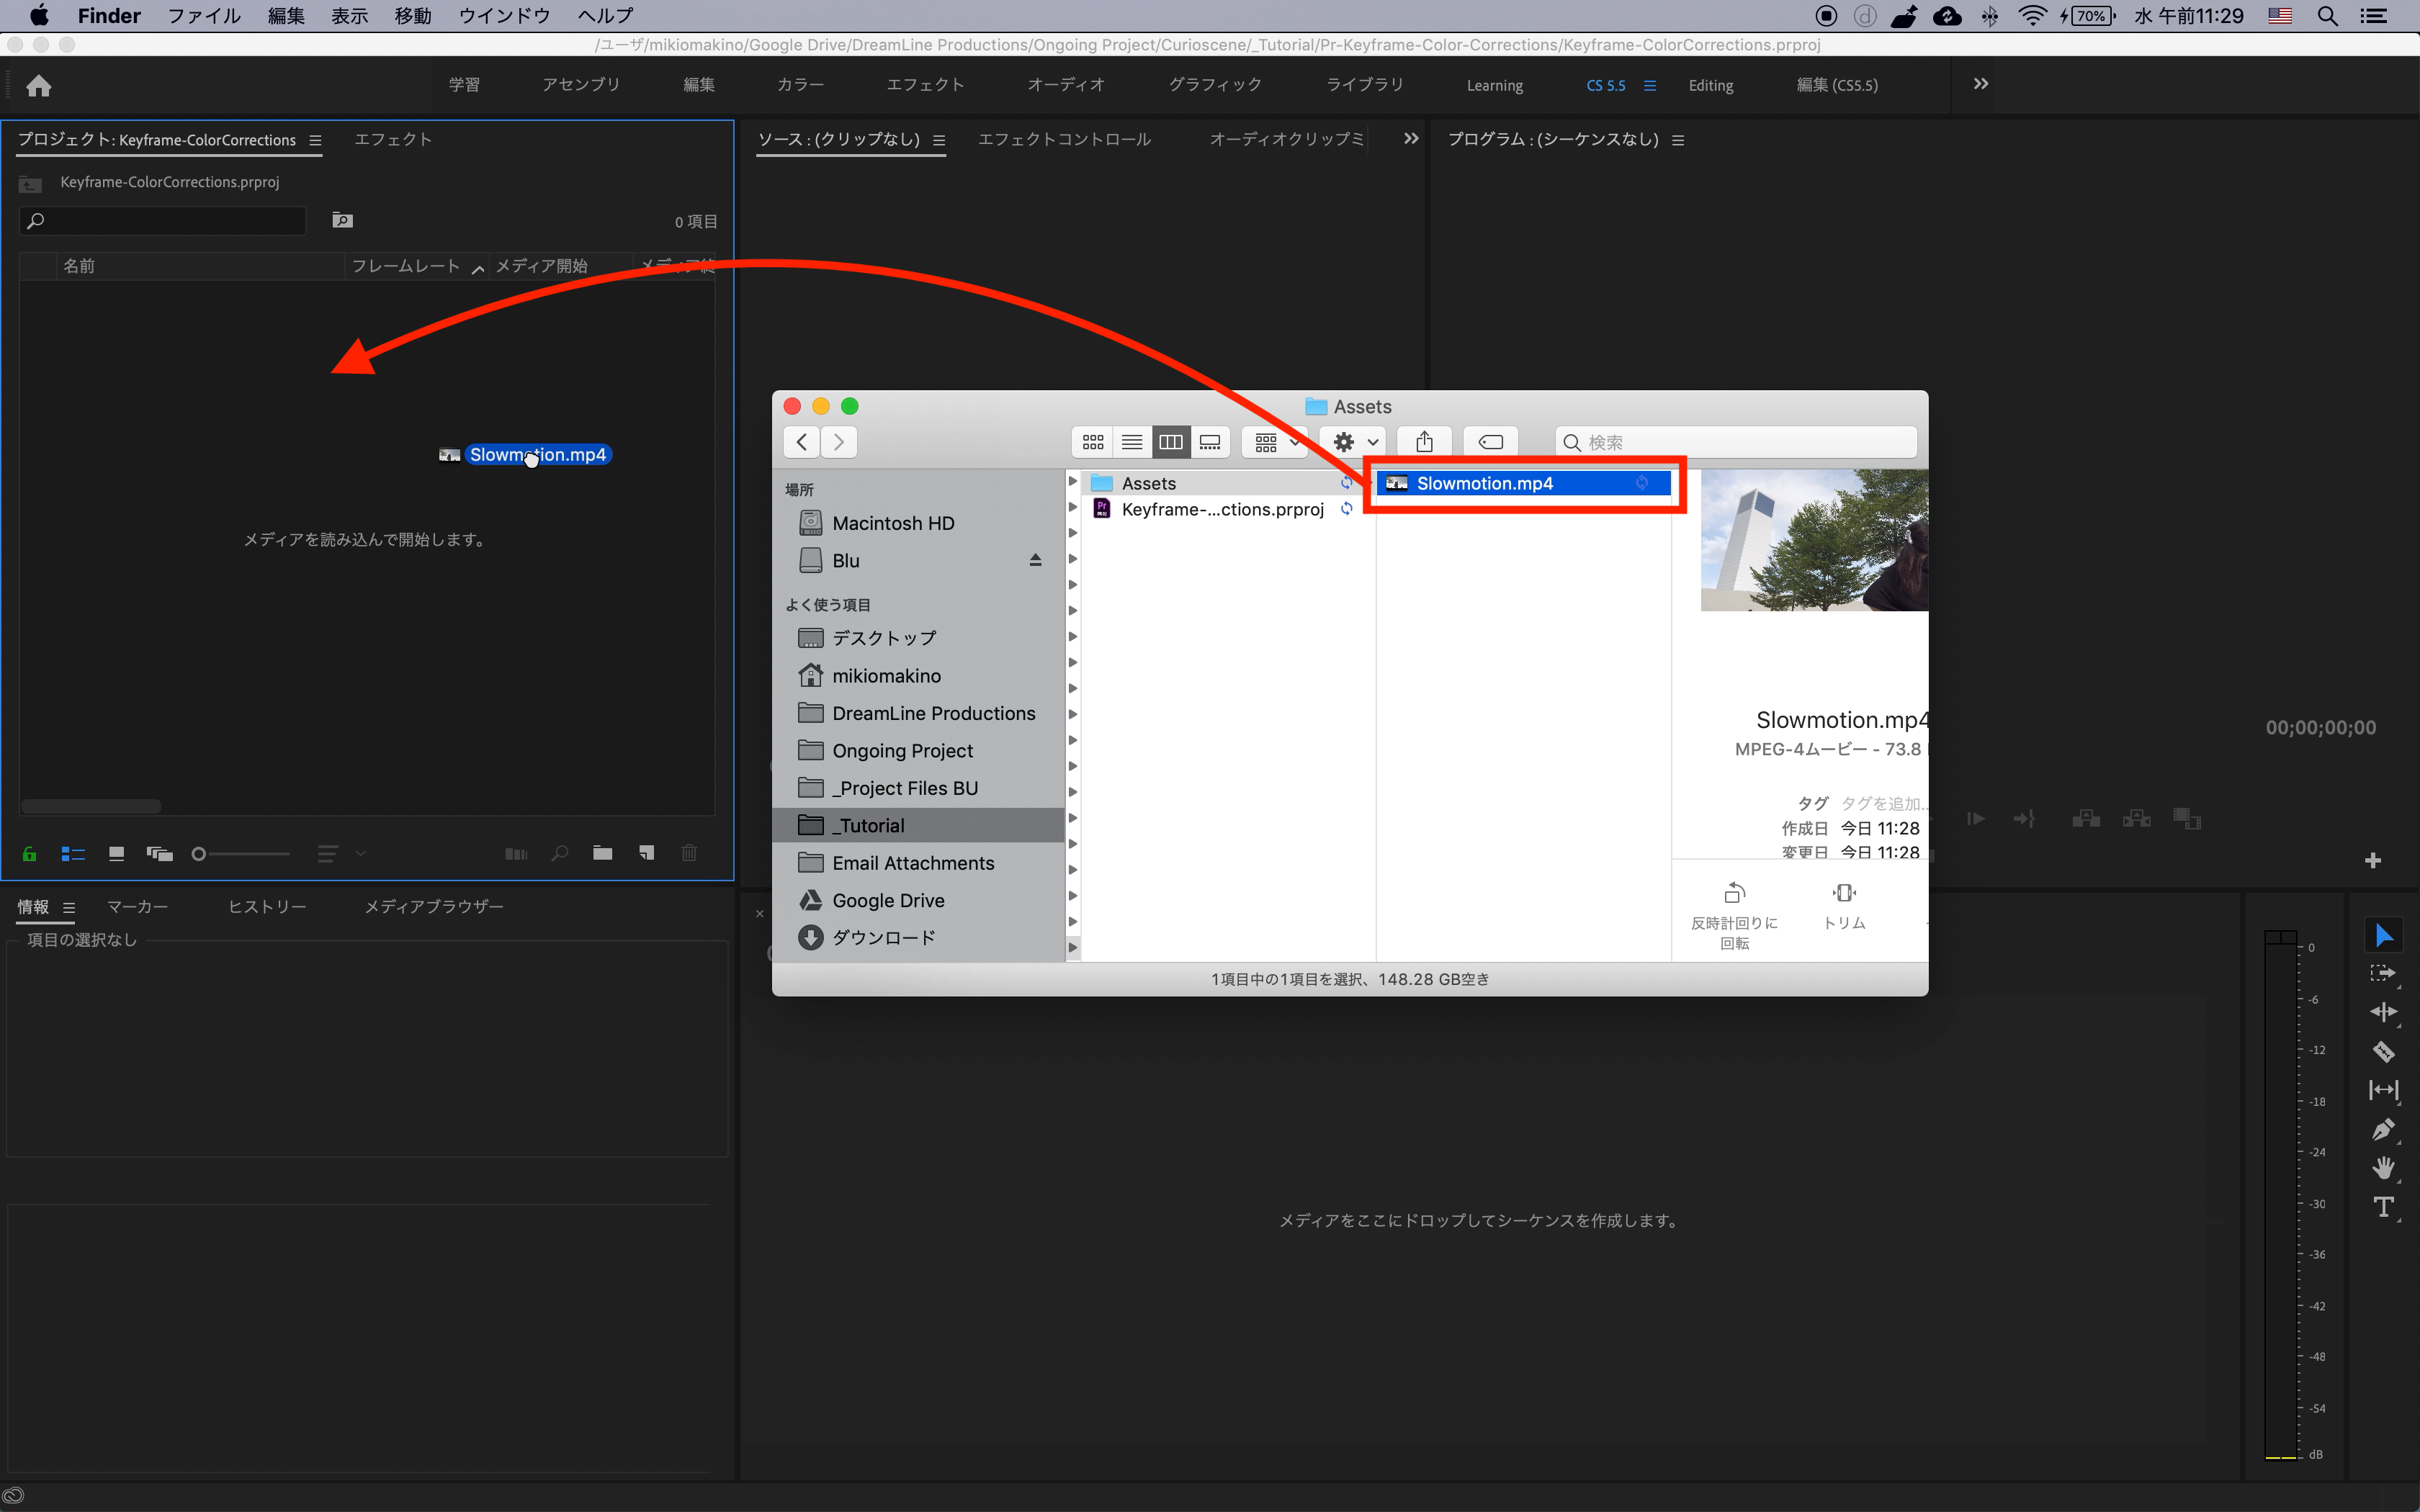Open the ヘルプ menu in the menu bar
The height and width of the screenshot is (1512, 2420).
pos(604,15)
